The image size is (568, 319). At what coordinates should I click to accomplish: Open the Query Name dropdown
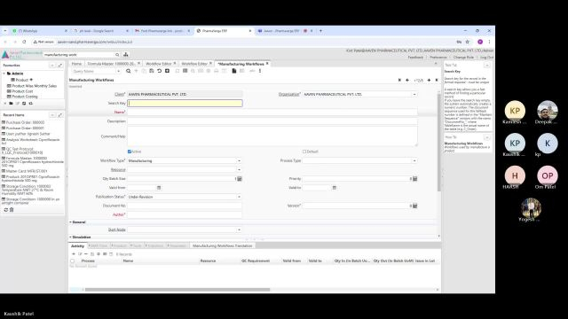(x=118, y=71)
